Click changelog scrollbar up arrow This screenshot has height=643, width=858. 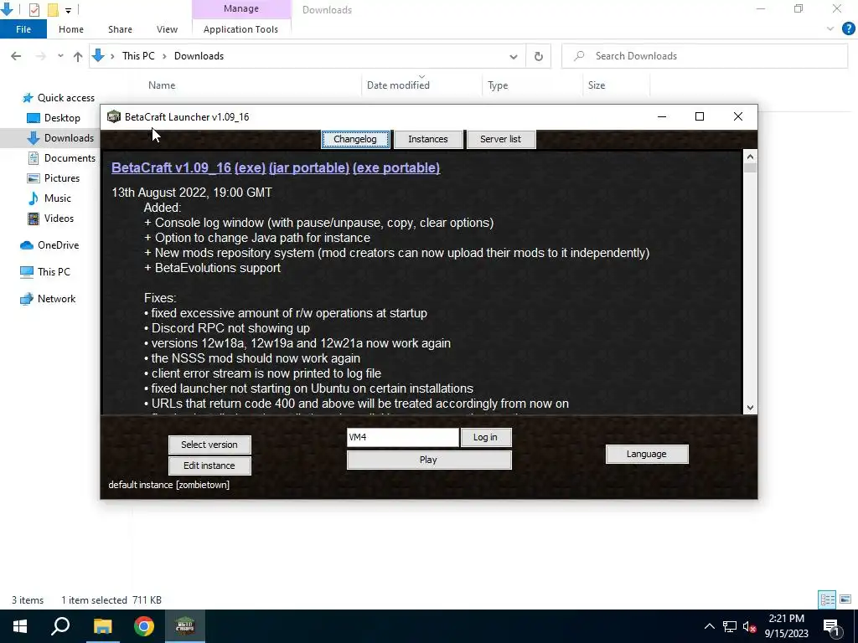click(750, 157)
